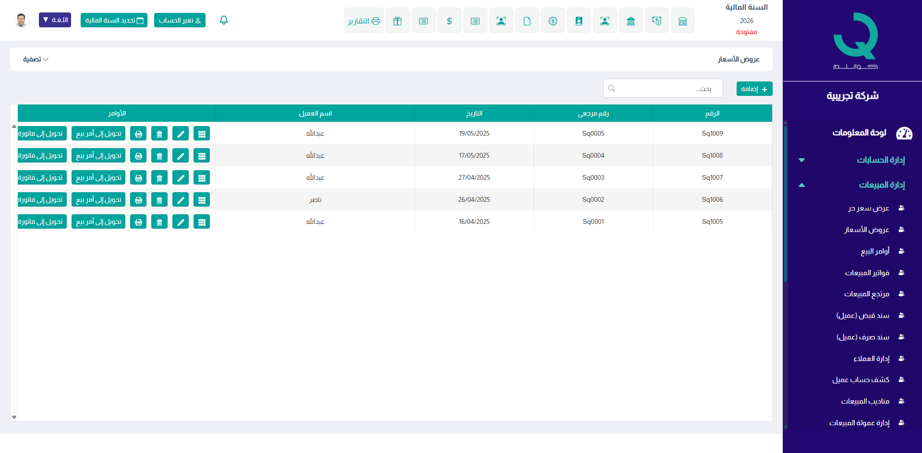Click the dollar sign toolbar icon
The image size is (922, 453).
click(x=449, y=21)
